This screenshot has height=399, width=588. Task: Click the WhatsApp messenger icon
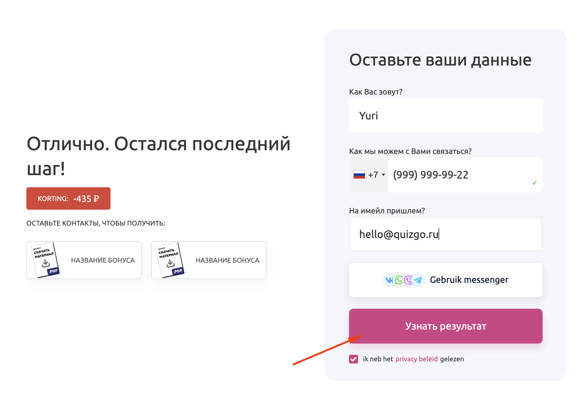point(399,280)
